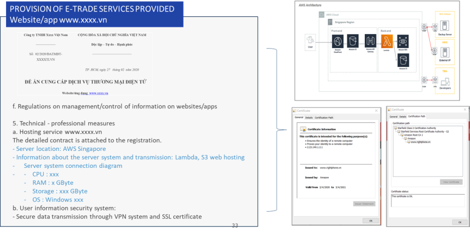Click the Issuer Statement button
Screen dimensions: 470x233
click(x=364, y=204)
